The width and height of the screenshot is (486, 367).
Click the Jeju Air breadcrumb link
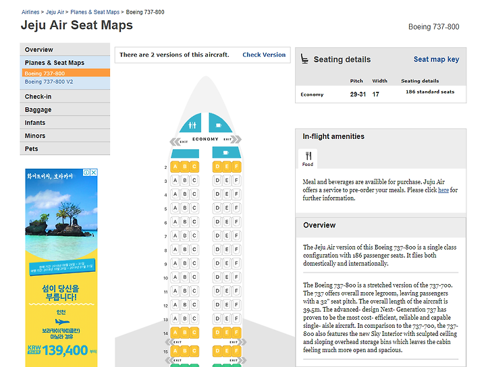[x=55, y=12]
